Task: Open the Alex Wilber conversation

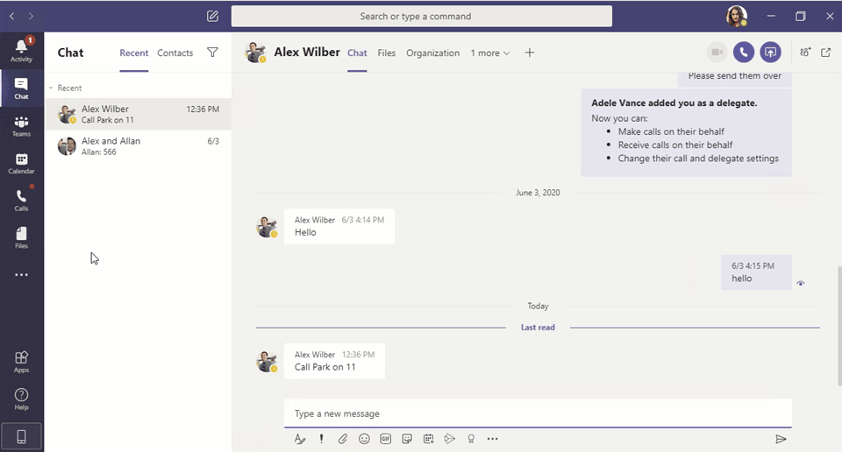Action: click(x=138, y=114)
